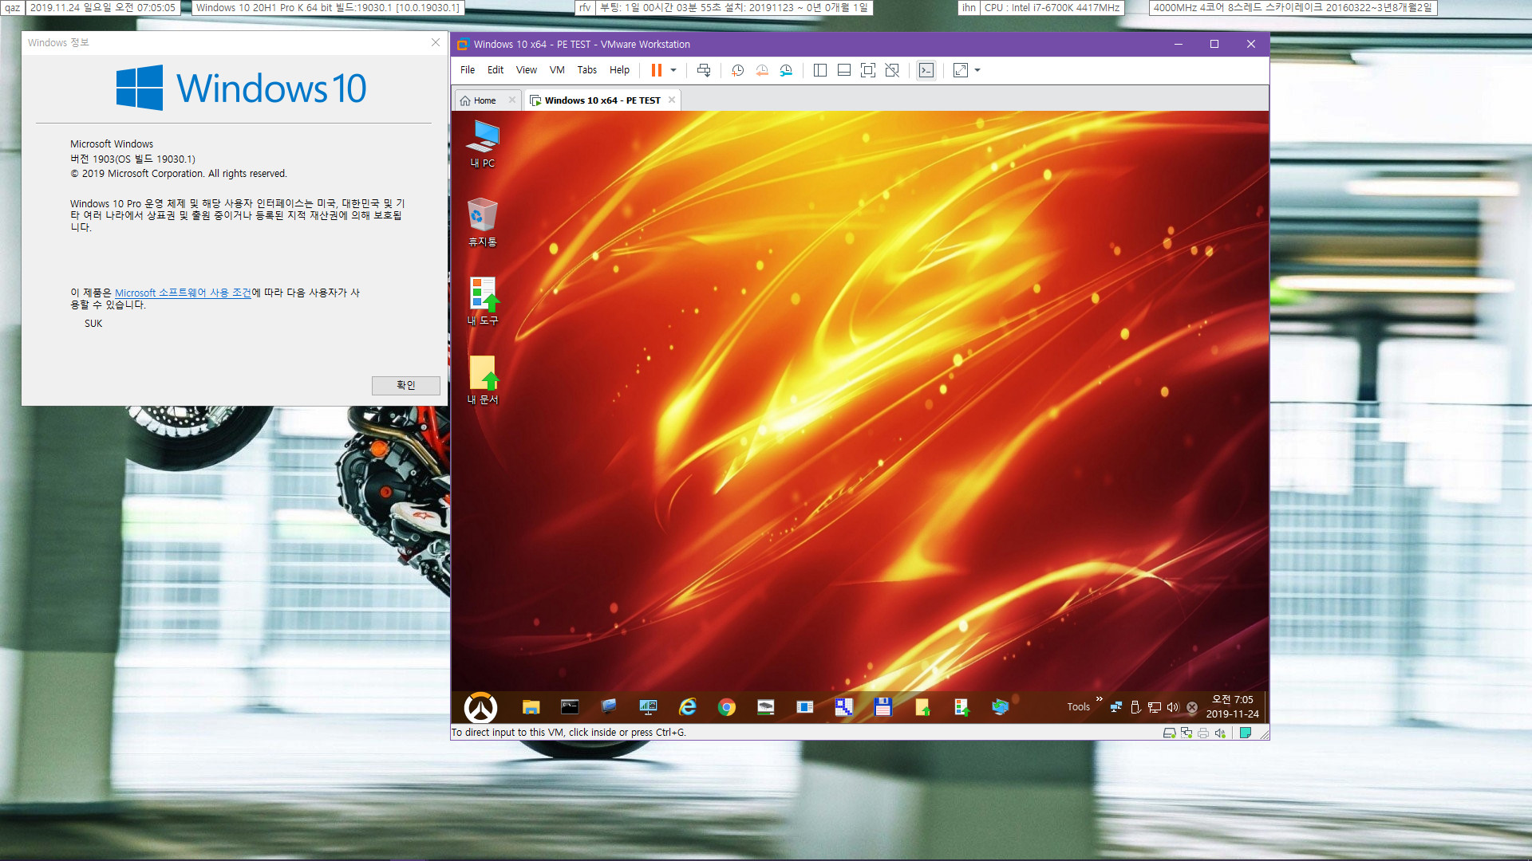This screenshot has width=1532, height=861.
Task: Click the VMware hard disk status icon
Action: 1169,733
